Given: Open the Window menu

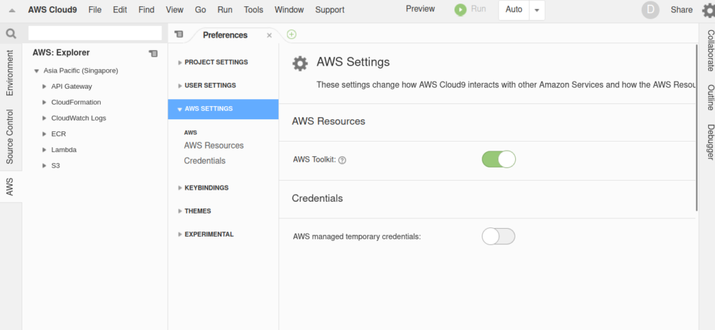Looking at the screenshot, I should [x=290, y=10].
